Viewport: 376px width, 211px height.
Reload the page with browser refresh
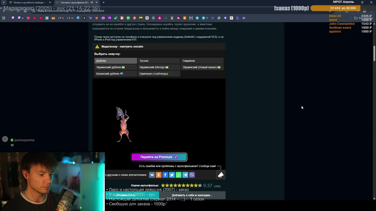(x=18, y=11)
